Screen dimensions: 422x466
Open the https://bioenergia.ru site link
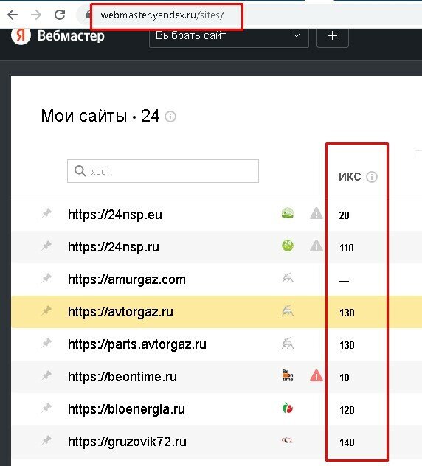point(126,409)
